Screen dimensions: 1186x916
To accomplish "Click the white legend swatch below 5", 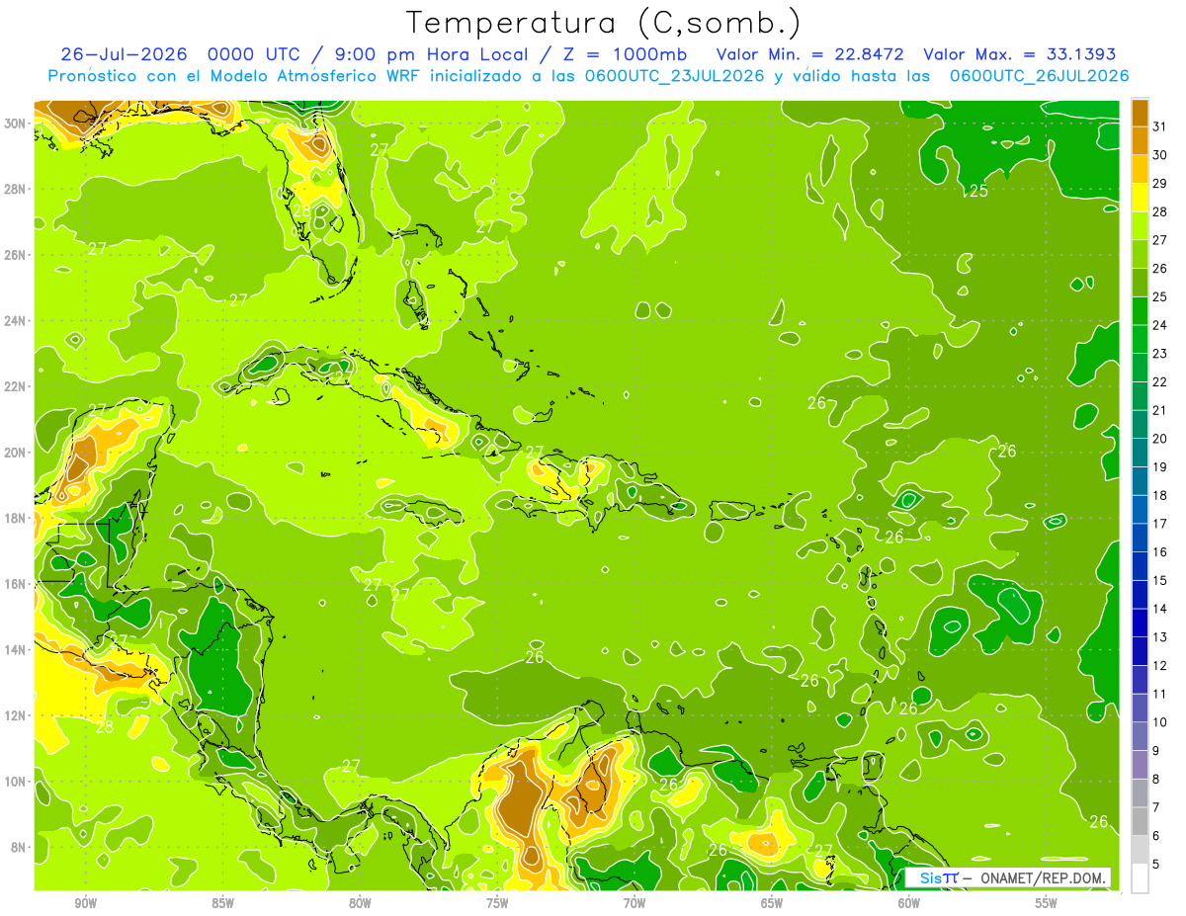I will coord(1141,879).
